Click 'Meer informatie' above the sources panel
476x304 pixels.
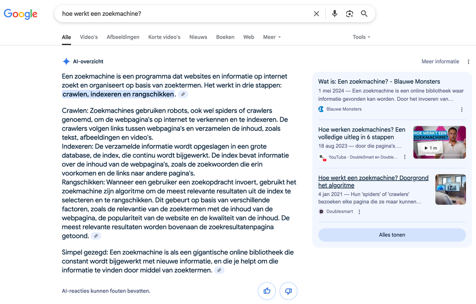point(440,61)
